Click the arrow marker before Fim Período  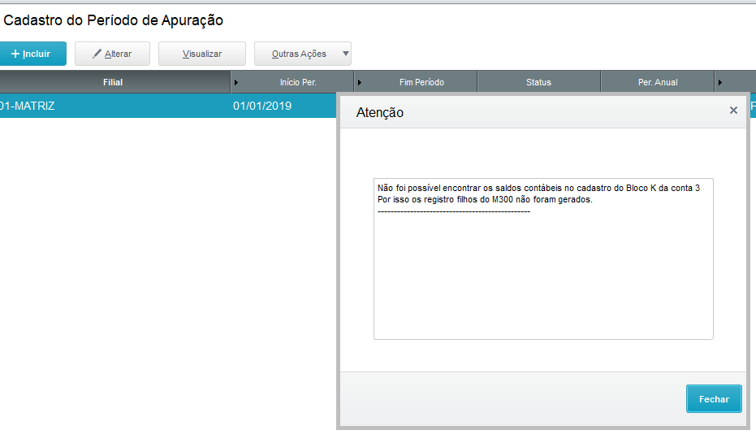359,83
